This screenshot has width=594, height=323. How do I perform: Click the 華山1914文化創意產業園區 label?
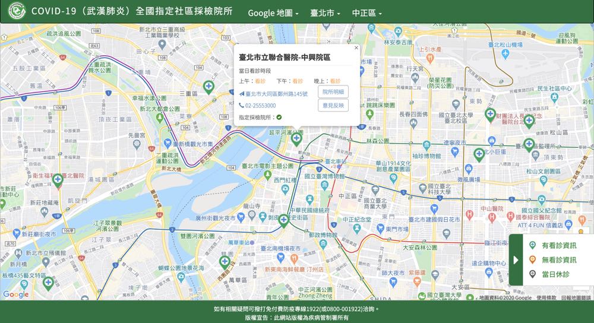(x=393, y=166)
